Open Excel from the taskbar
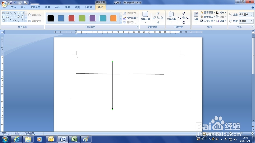This screenshot has height=143, width=255. tap(74, 139)
